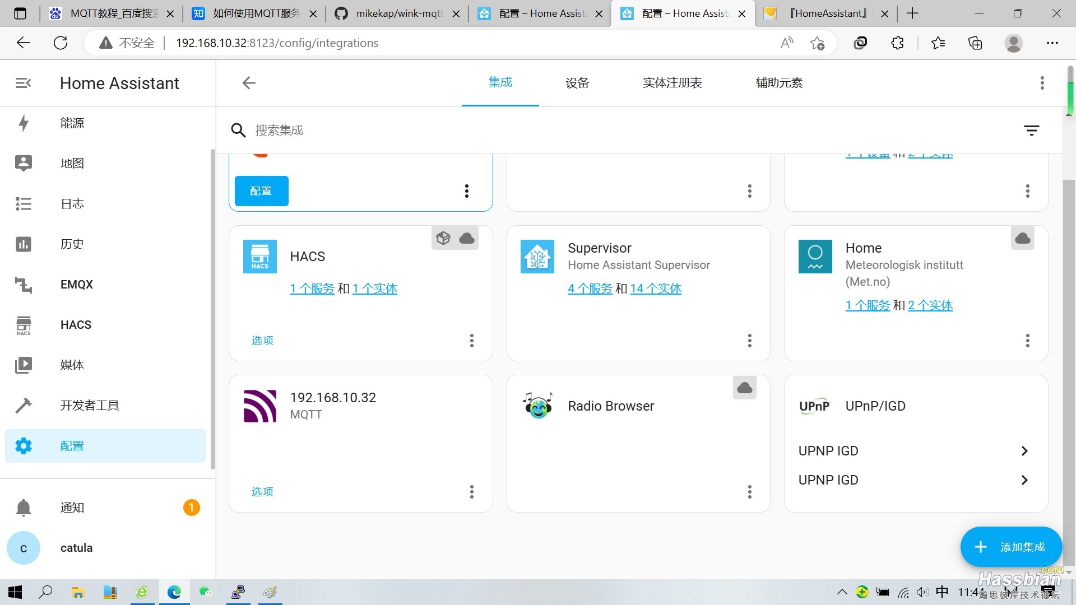The width and height of the screenshot is (1076, 605).
Task: Open Radio Browser card three-dot menu
Action: pos(750,492)
